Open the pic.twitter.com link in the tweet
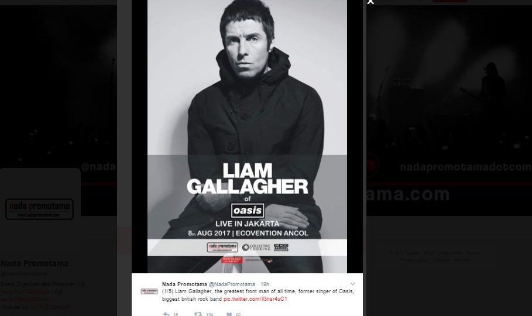 (255, 299)
